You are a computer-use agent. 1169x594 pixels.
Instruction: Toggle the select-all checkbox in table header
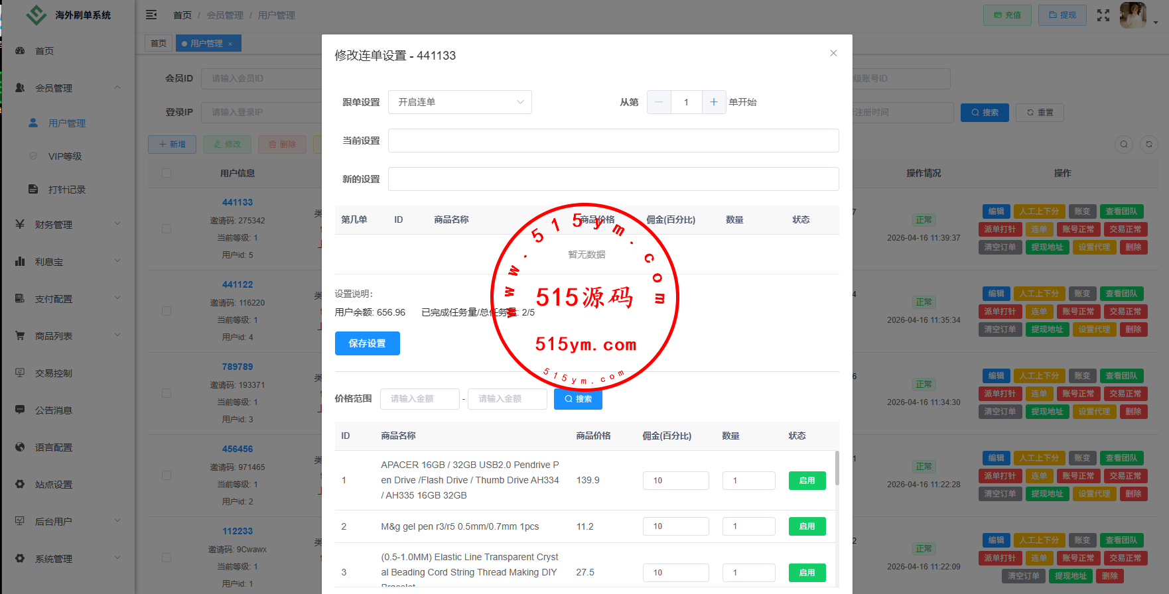pyautogui.click(x=167, y=173)
